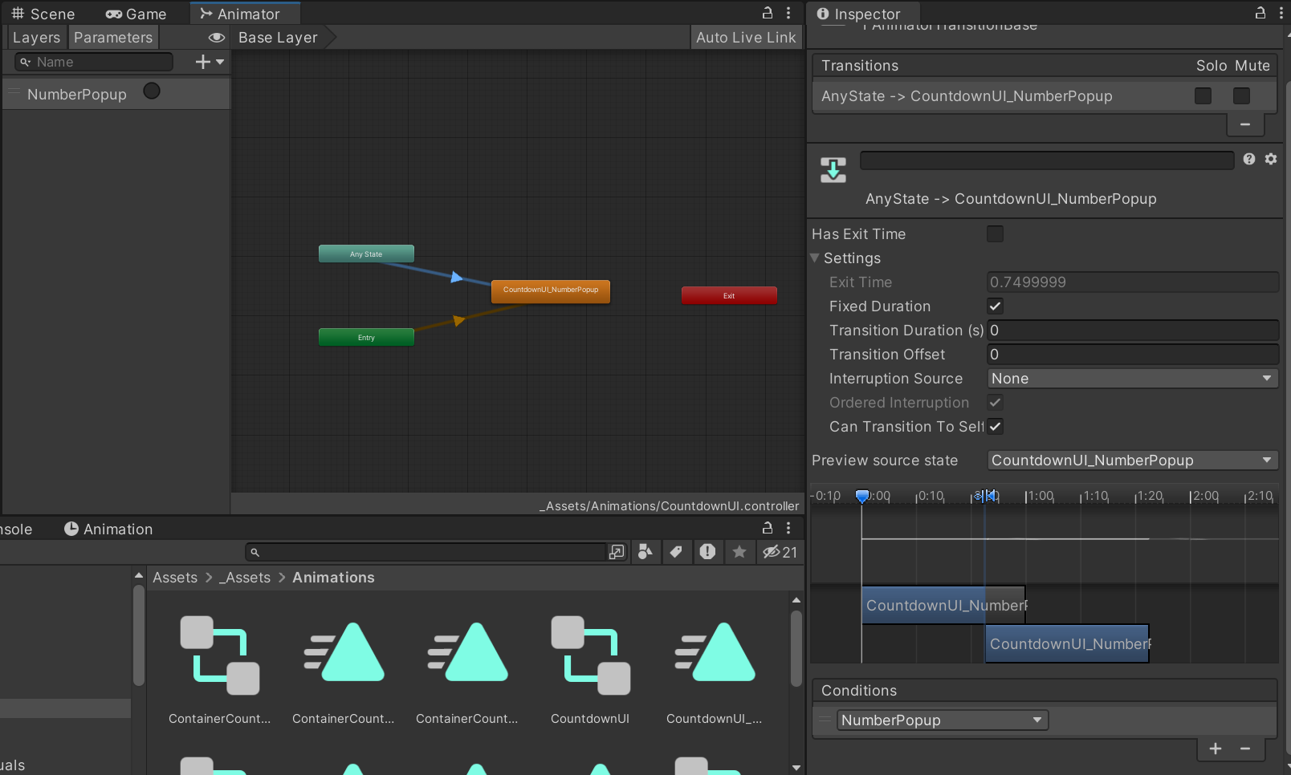Screen dimensions: 1291x775
Task: Toggle favorites star in Project window
Action: tap(739, 552)
